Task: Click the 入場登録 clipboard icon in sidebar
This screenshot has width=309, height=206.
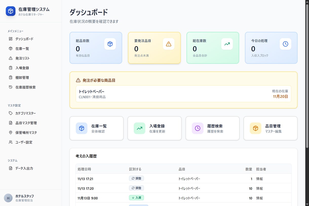Action: (11, 68)
